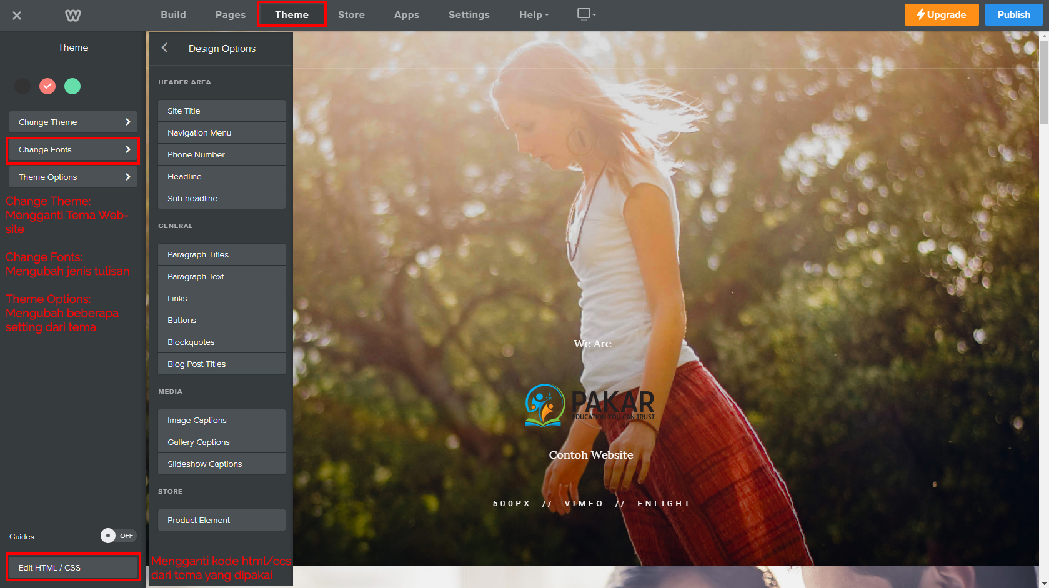Toggle the Guides switch on

[118, 536]
